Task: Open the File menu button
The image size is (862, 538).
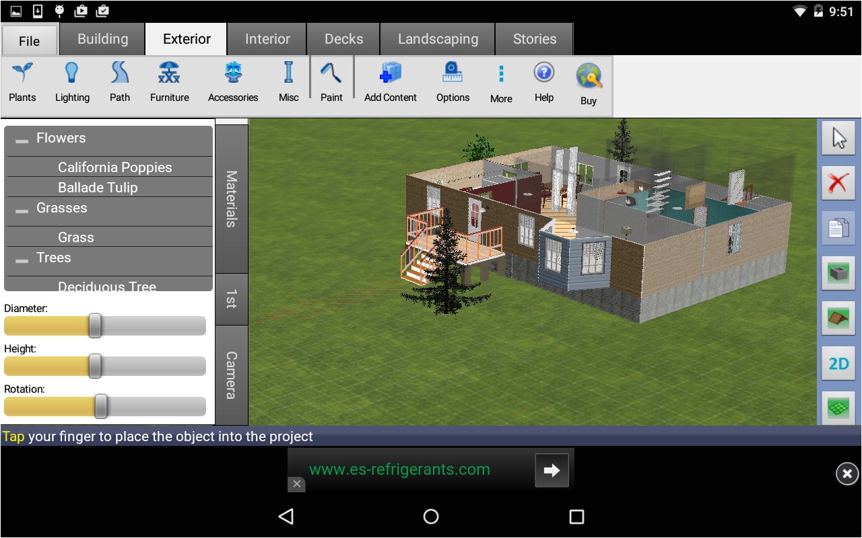Action: (x=29, y=41)
